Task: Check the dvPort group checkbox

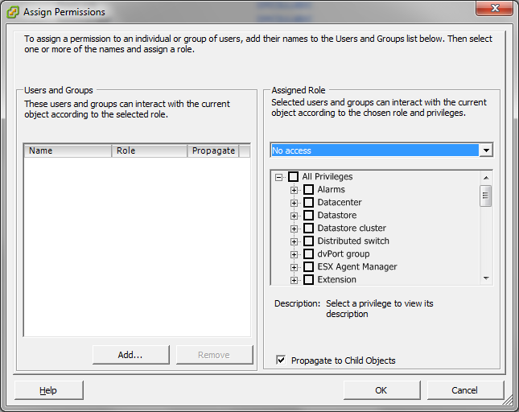Action: 308,254
